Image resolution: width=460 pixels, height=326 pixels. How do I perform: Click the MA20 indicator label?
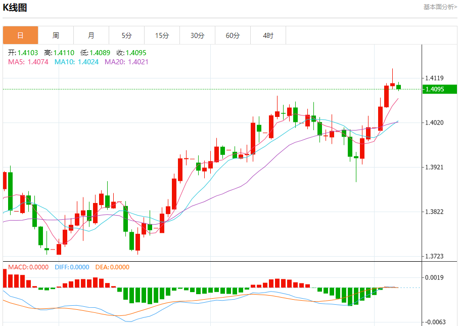[126, 62]
